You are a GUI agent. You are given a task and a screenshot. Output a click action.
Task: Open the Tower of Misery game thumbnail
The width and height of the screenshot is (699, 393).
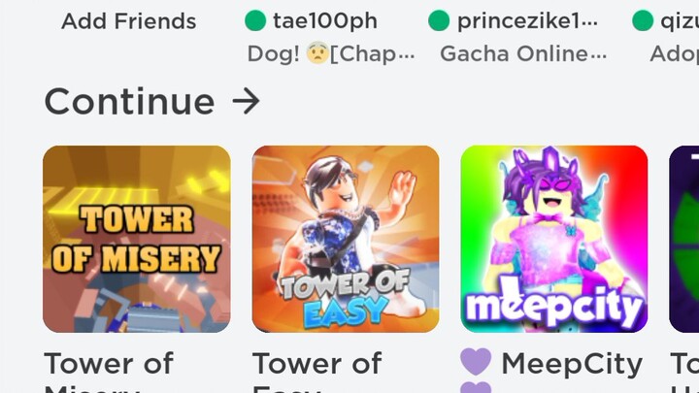point(137,239)
